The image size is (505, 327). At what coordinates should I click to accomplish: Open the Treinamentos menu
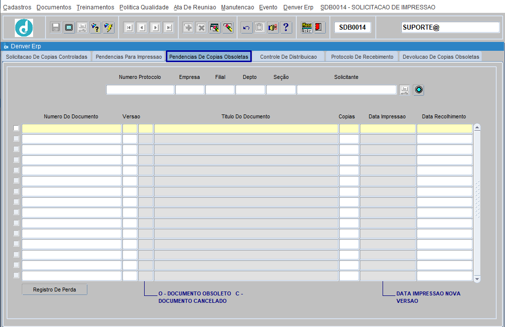point(95,7)
